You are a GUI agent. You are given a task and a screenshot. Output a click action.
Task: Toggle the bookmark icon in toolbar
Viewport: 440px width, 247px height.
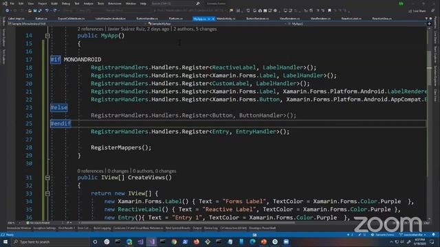(x=330, y=11)
